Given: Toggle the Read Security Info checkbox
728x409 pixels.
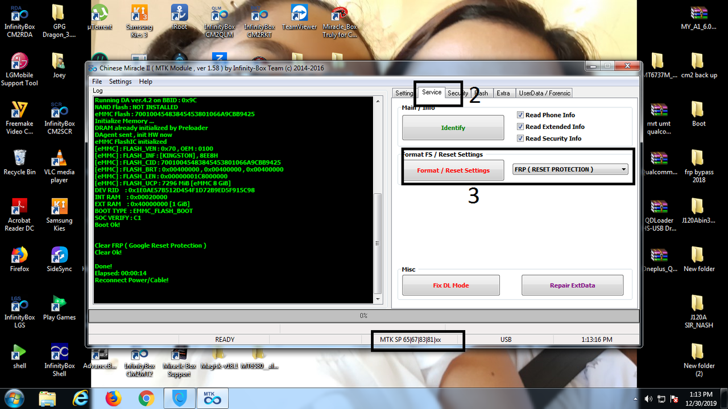Looking at the screenshot, I should click(x=520, y=139).
